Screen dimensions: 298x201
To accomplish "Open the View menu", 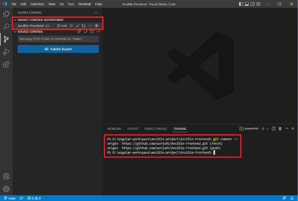I will pos(52,4).
